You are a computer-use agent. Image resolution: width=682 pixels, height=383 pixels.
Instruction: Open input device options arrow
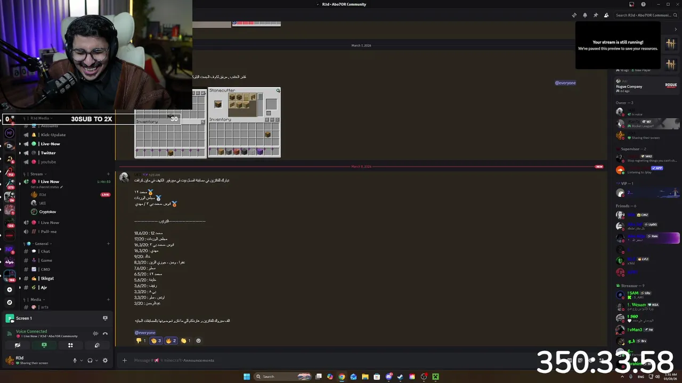coord(81,360)
